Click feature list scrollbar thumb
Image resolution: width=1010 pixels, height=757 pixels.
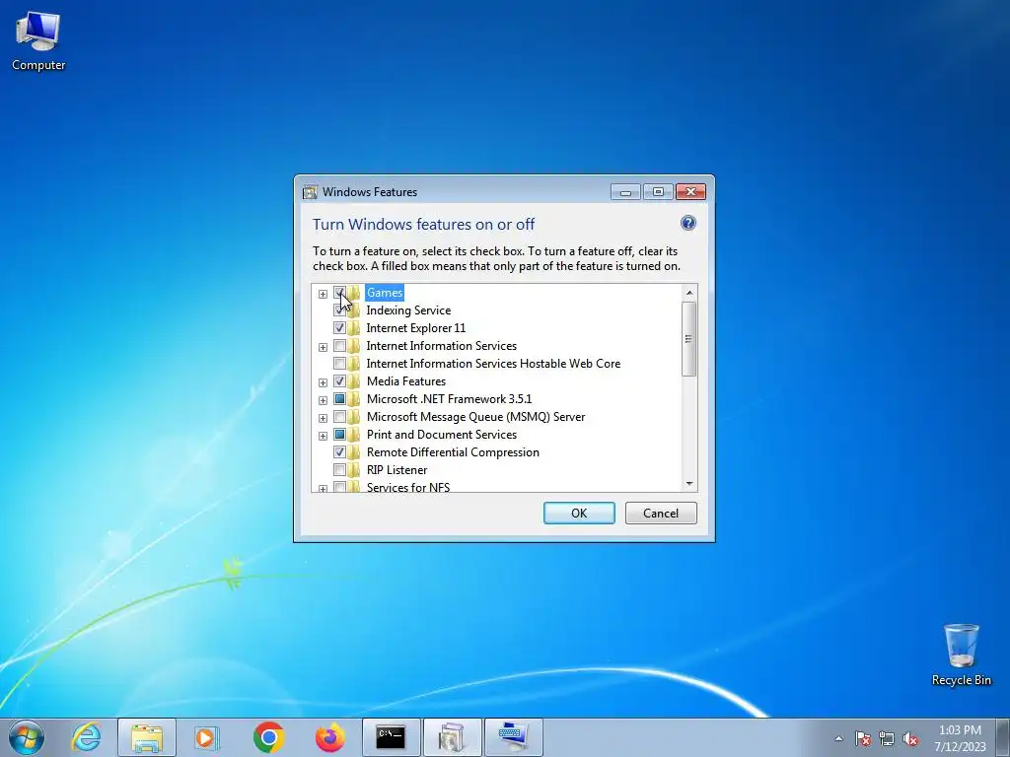pyautogui.click(x=689, y=339)
